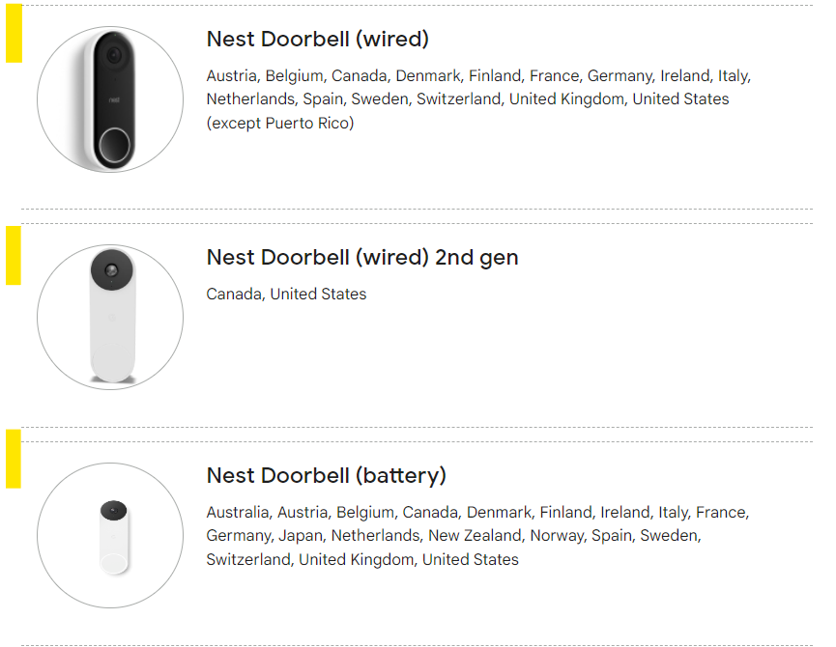Click the camera top of the battery doorbell
This screenshot has height=647, width=836.
[x=114, y=510]
